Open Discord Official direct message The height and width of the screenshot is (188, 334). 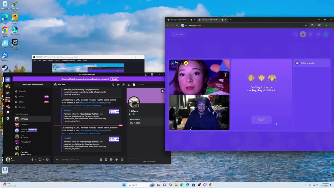pyautogui.click(x=32, y=130)
